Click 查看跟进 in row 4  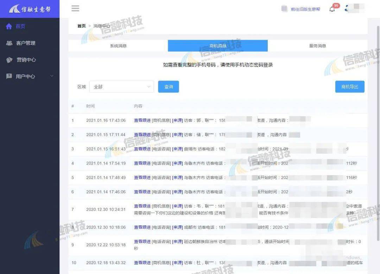pos(142,163)
